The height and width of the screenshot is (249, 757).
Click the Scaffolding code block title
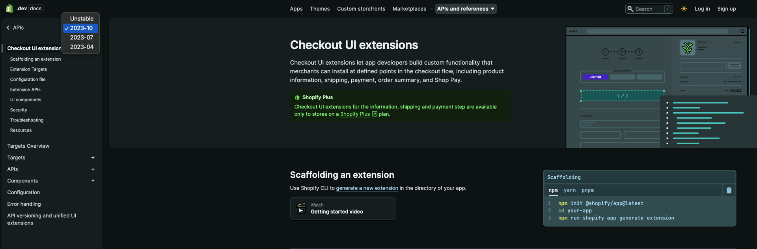click(x=564, y=177)
